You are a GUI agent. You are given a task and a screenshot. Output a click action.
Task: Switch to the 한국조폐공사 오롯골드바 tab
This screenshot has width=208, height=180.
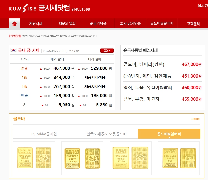[107, 134]
